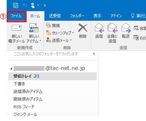Click the Undo arrow in quick access toolbar
This screenshot has height=121, width=146.
pyautogui.click(x=25, y=5)
